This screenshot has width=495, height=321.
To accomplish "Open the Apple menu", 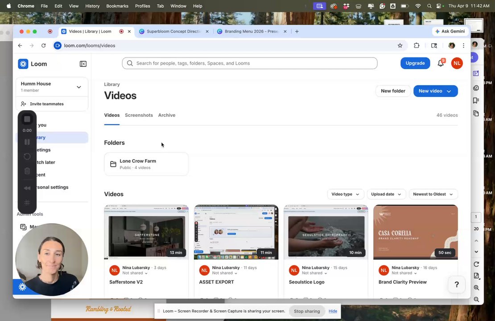I will (8, 6).
